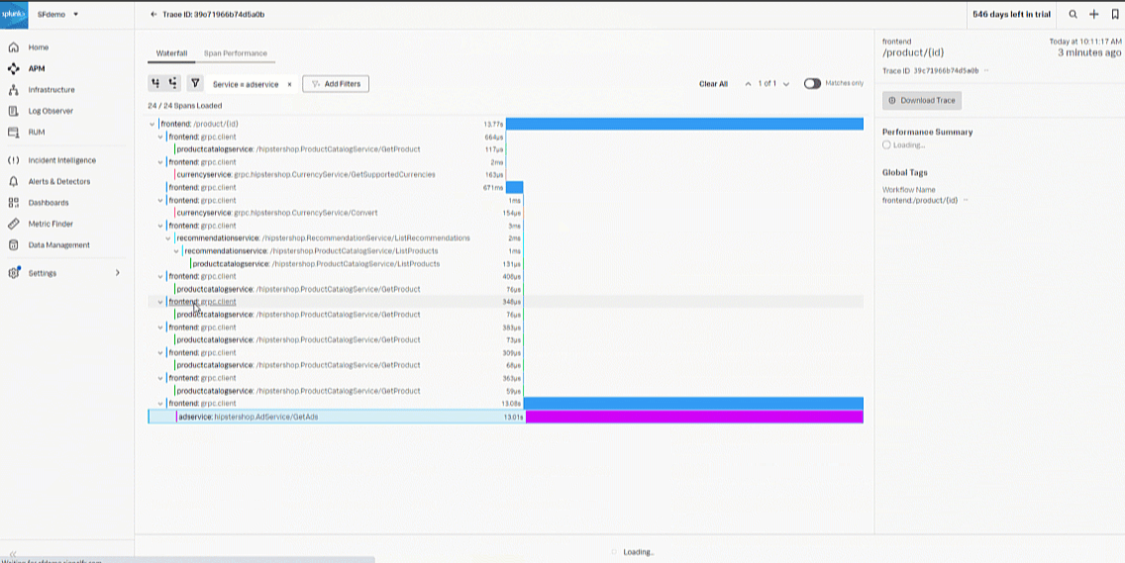Toggle the Matches only switch
The width and height of the screenshot is (1125, 563).
[812, 84]
